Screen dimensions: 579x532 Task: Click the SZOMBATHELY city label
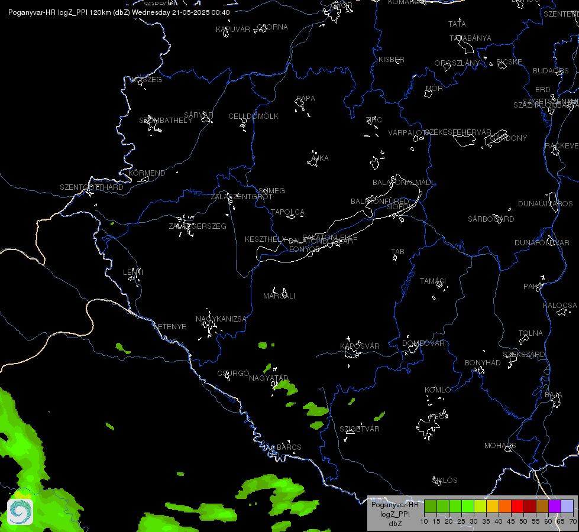(166, 121)
